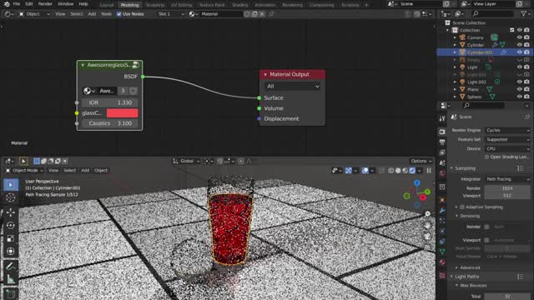Toggle the Use Nodes checkbox
The image size is (534, 300).
tap(118, 14)
